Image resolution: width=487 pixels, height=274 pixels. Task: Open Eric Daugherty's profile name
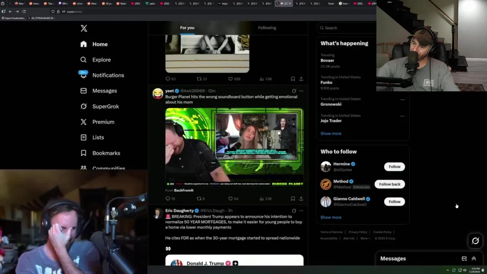tap(179, 210)
